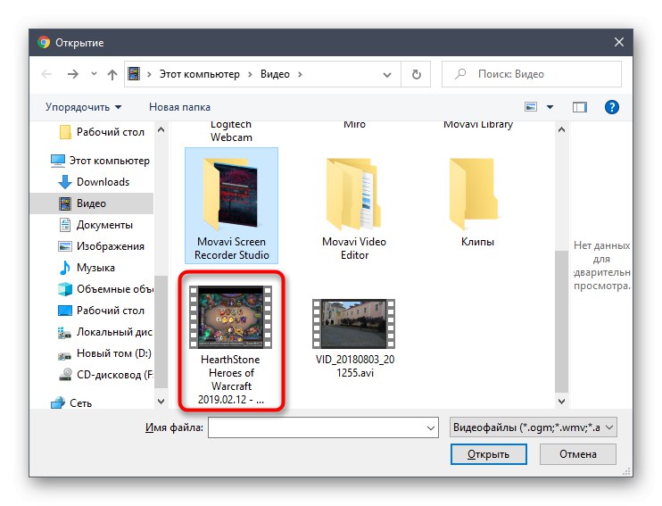The height and width of the screenshot is (506, 662).
Task: Click the search field 'Поиск: Видео'
Action: click(532, 74)
